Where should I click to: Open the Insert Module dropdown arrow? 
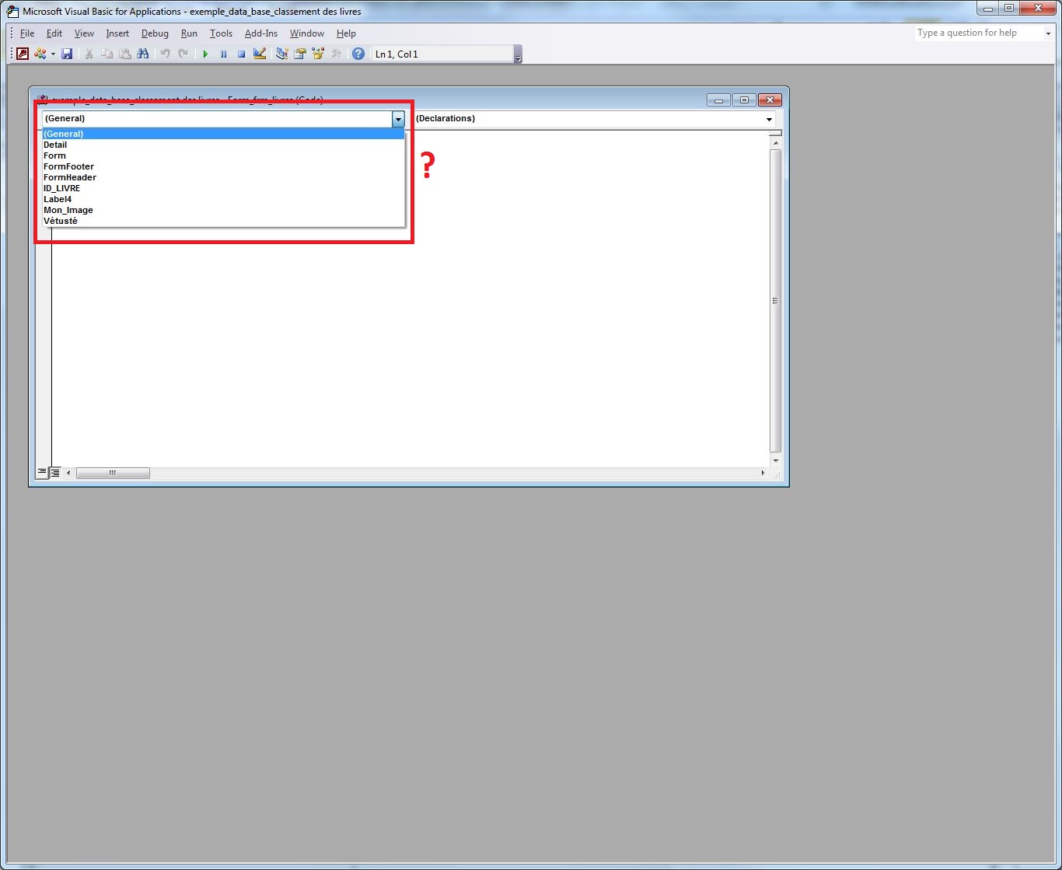pyautogui.click(x=53, y=54)
